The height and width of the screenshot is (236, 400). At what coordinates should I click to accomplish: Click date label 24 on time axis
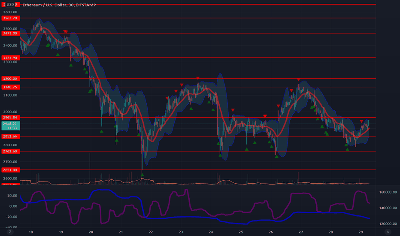click(x=211, y=232)
